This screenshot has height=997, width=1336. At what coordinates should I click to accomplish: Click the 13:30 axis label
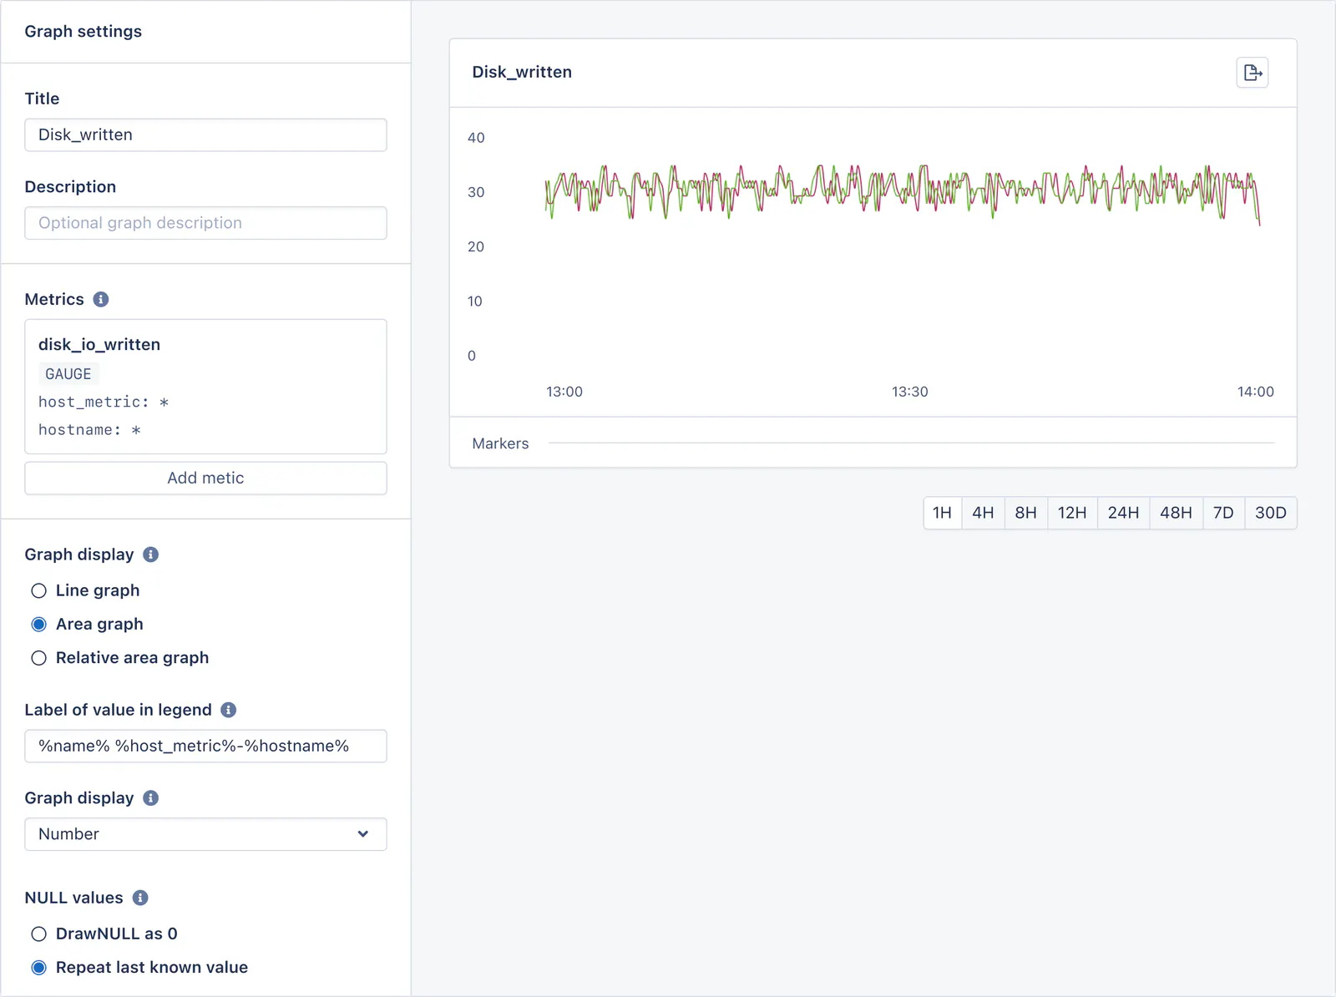[909, 392]
